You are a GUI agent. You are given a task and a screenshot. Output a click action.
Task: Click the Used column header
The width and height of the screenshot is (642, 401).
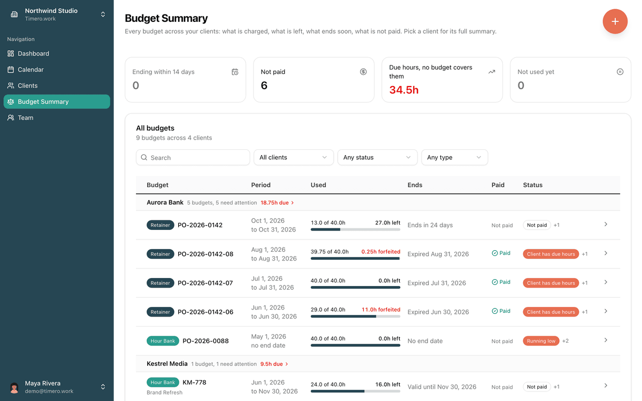[318, 185]
